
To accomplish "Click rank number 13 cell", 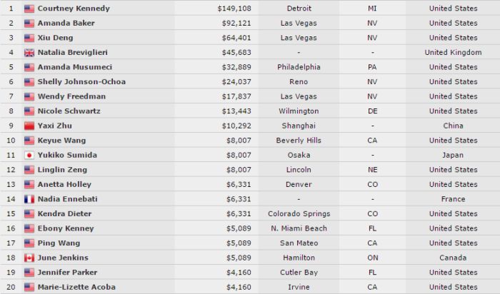I will click(11, 184).
